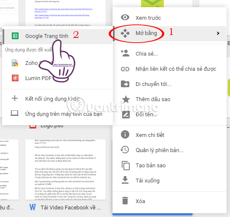
Task: Select Thêm dấu sao menu item
Action: 170,99
